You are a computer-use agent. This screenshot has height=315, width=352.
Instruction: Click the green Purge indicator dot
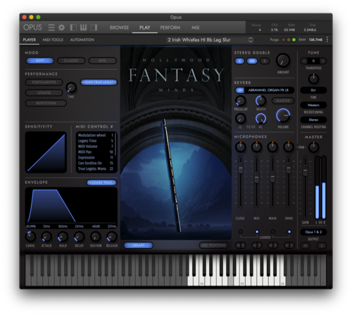(x=294, y=39)
